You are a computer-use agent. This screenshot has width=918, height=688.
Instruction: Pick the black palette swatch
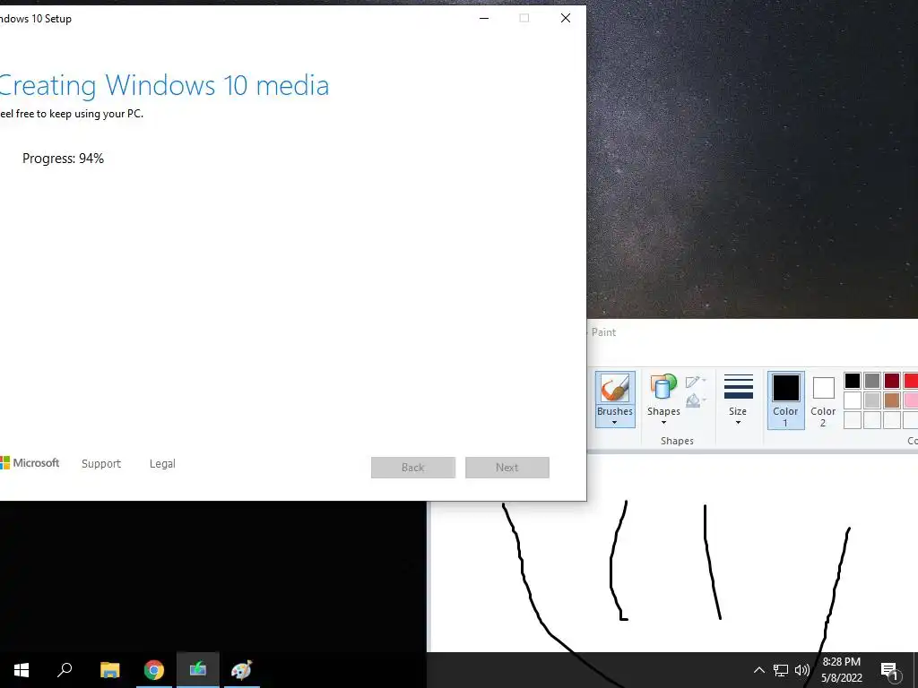tap(853, 381)
